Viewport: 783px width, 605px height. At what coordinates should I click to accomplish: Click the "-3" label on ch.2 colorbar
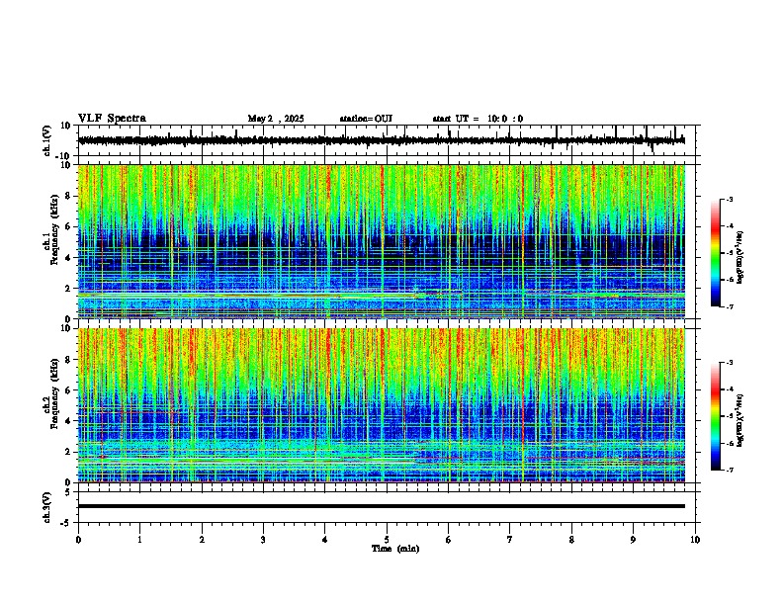tap(730, 363)
